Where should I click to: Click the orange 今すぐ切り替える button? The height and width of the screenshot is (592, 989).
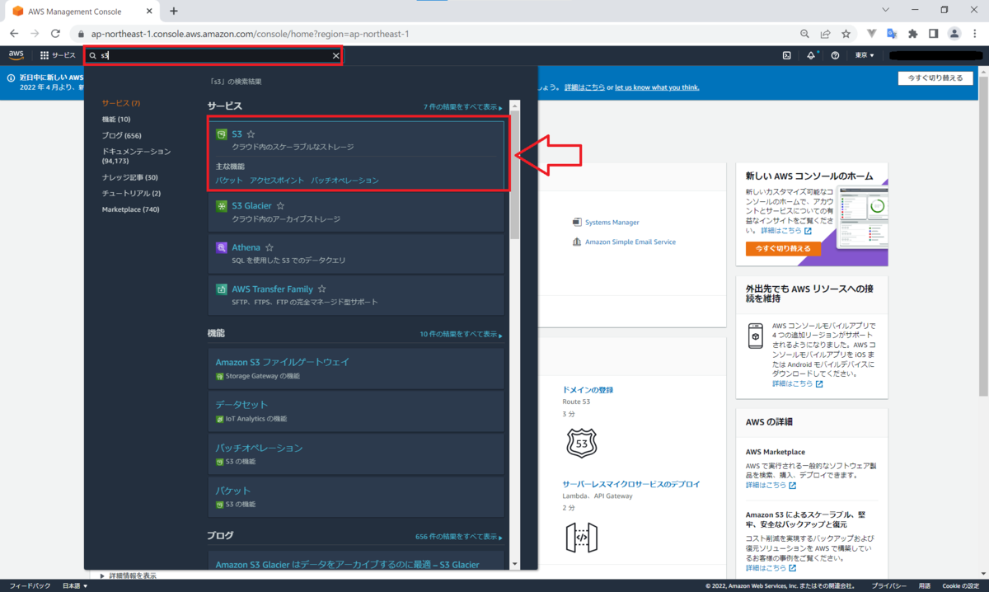click(x=783, y=248)
